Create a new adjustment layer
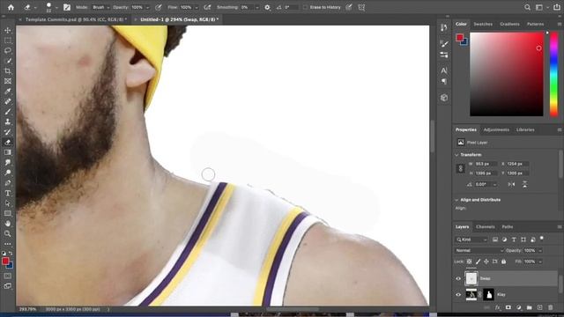Image resolution: width=564 pixels, height=317 pixels. (x=519, y=307)
